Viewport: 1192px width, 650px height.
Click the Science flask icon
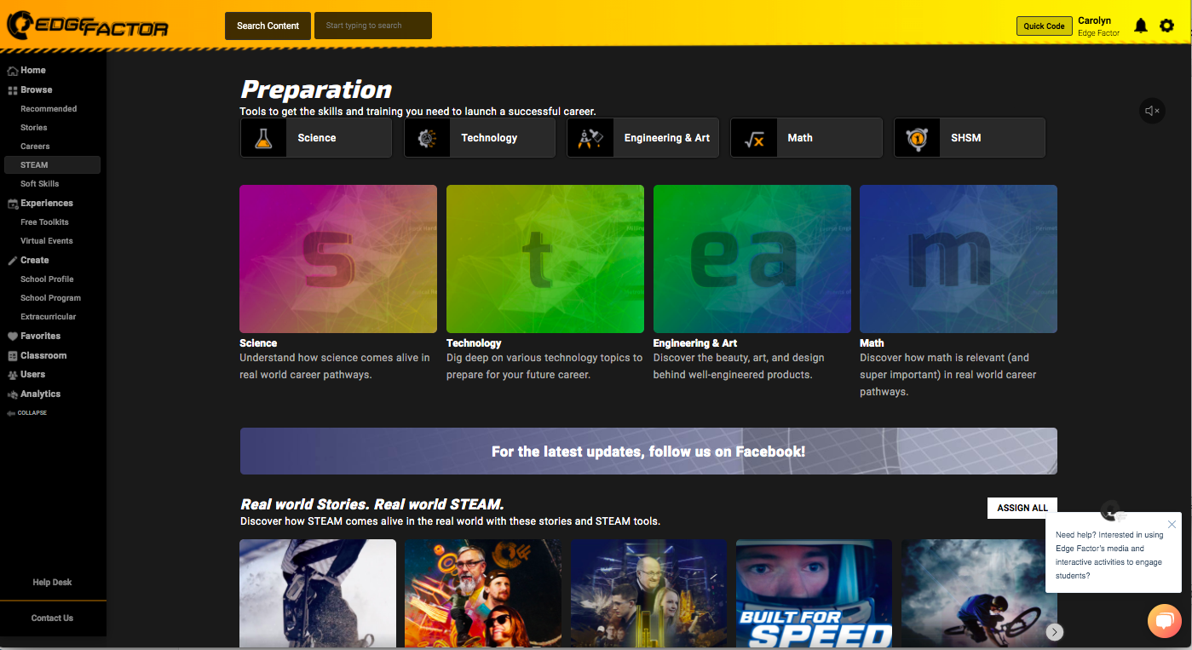click(263, 138)
